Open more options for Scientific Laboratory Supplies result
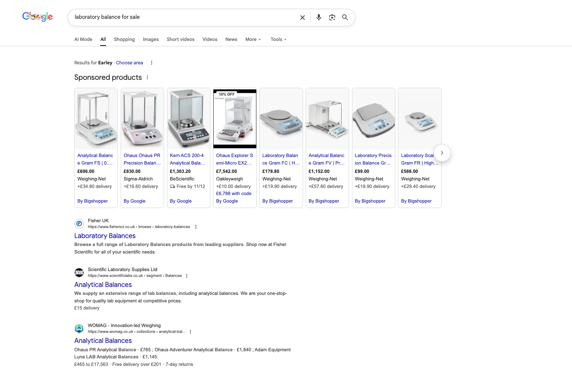Screen dimensions: 572x373 pos(187,276)
